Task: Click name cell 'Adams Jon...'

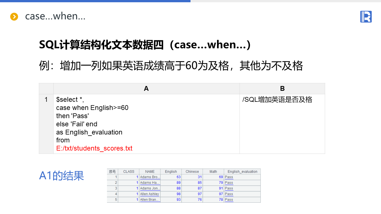Action: tap(150, 188)
